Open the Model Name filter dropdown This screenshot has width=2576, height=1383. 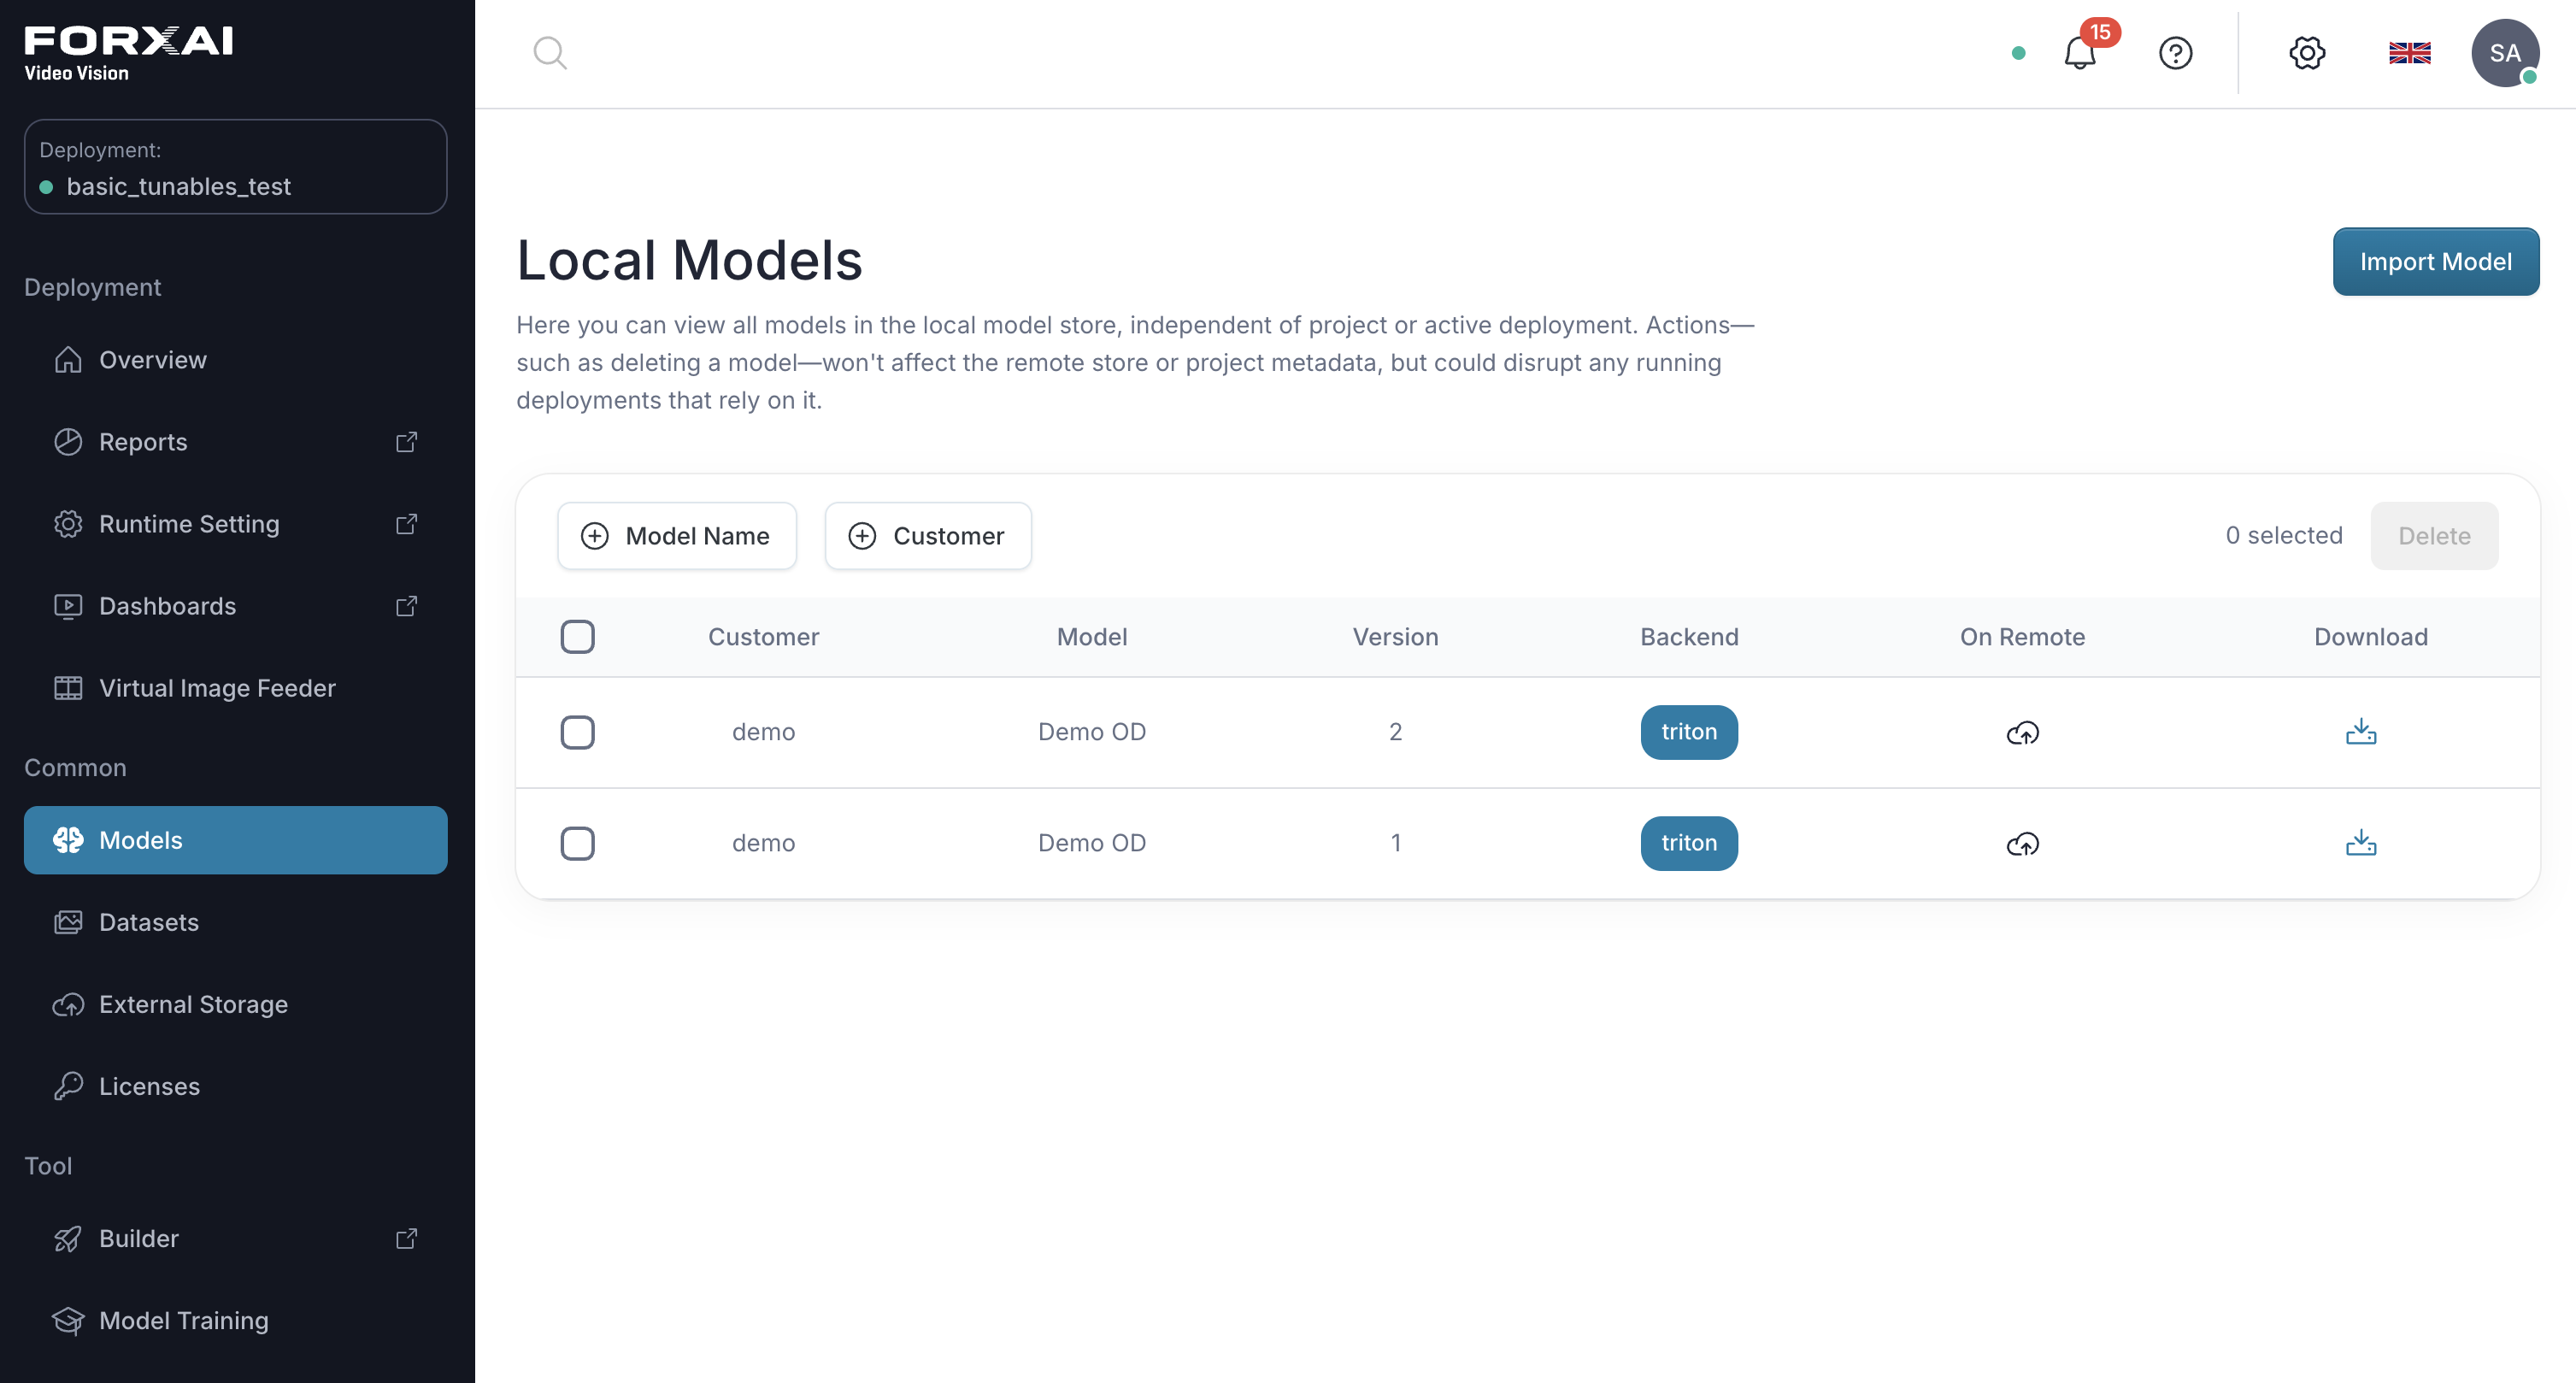677,536
